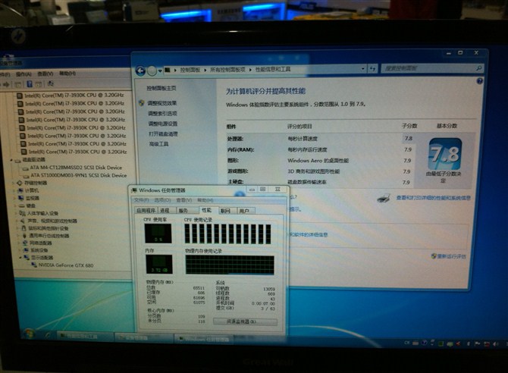Click the Control Panel forward arrow button

click(152, 71)
